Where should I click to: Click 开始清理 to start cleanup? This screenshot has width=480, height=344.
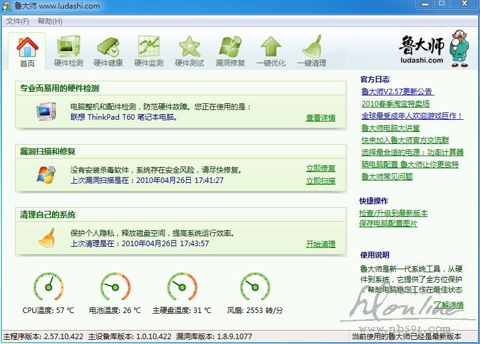pyautogui.click(x=320, y=244)
